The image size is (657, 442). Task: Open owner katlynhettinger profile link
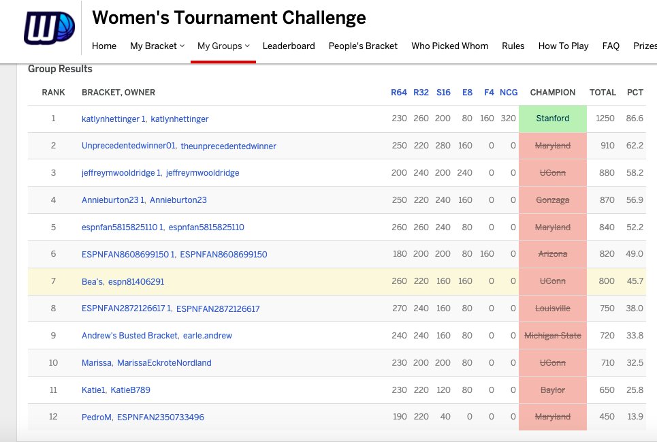tap(179, 119)
